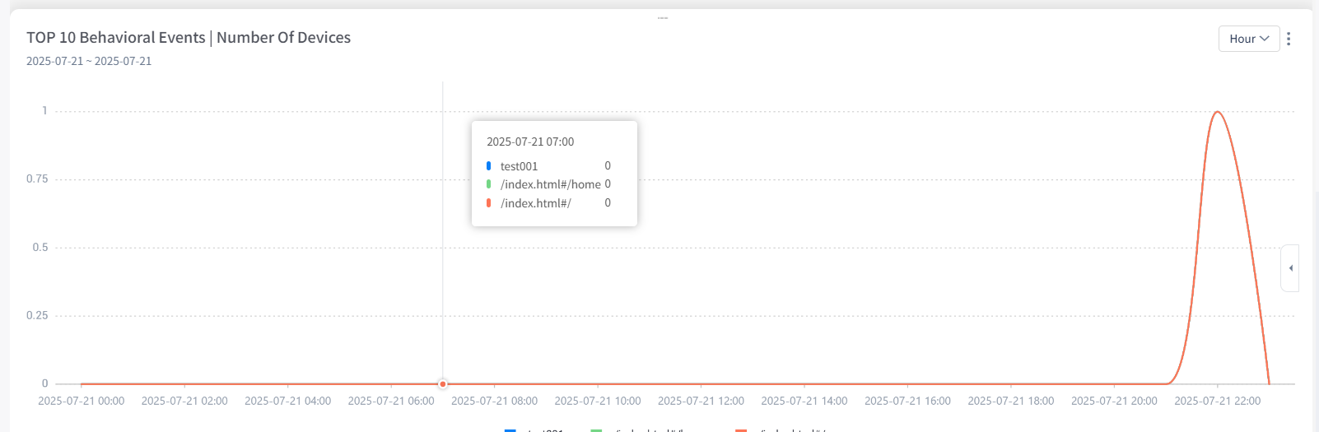
Task: Click x-axis label '2025-07-21 02:00'
Action: pyautogui.click(x=184, y=401)
